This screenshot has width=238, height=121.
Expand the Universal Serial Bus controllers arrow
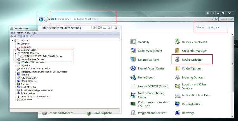tap(16, 97)
